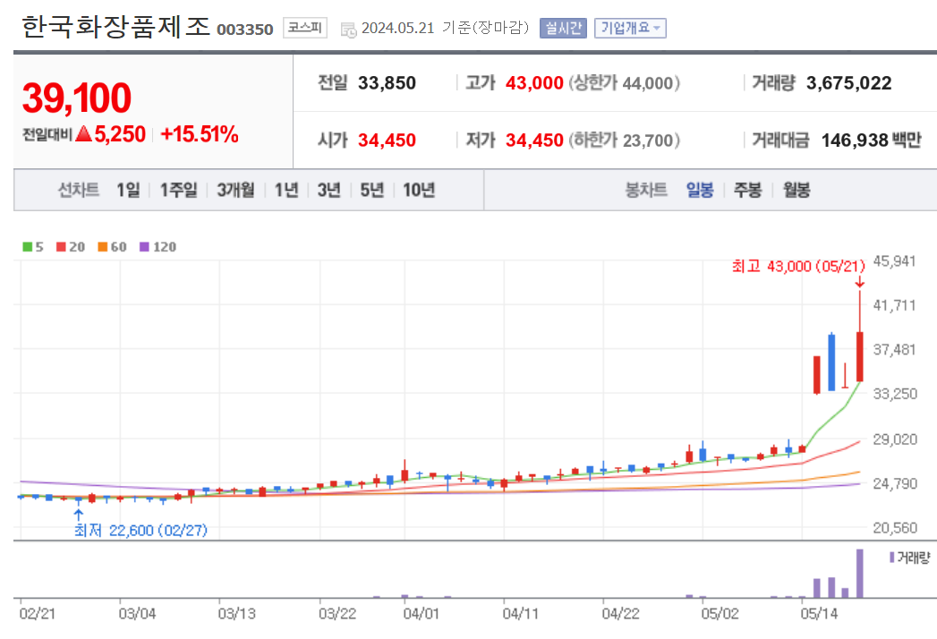This screenshot has width=937, height=639.
Task: Click the 2024.05.21 기준(장마감) date text
Action: [x=445, y=28]
